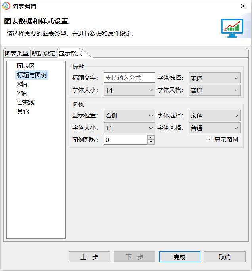
Task: Expand the legend 字体大小 11 dropdown
Action: pos(129,128)
